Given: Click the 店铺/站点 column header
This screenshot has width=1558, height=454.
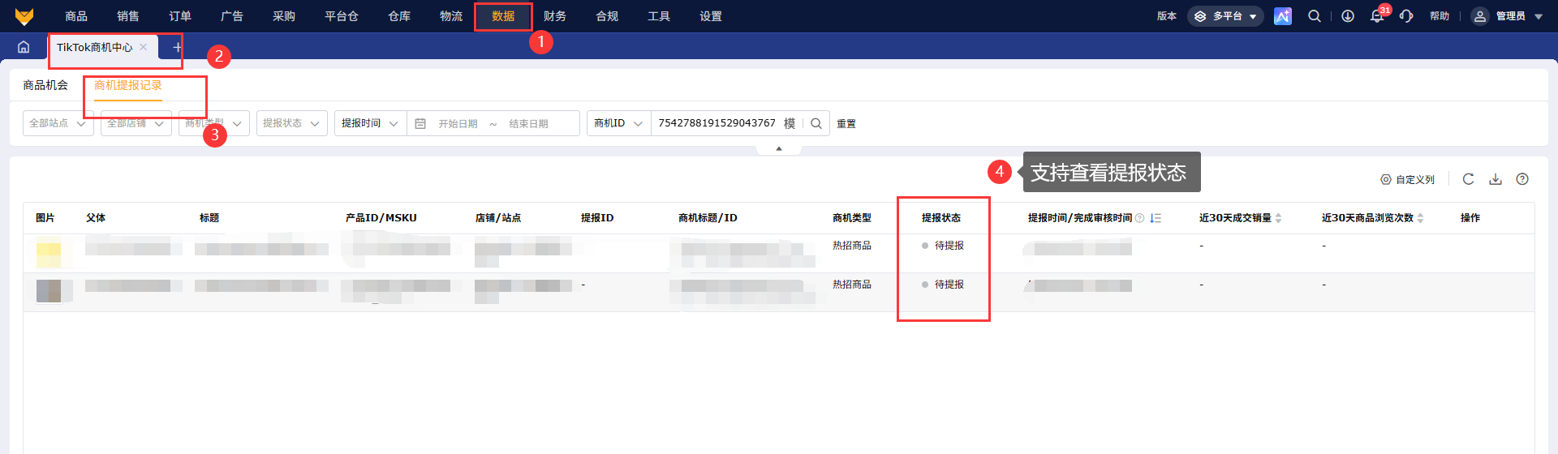Looking at the screenshot, I should point(498,218).
